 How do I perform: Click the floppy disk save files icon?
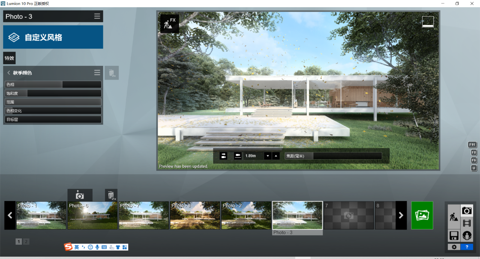tap(454, 235)
